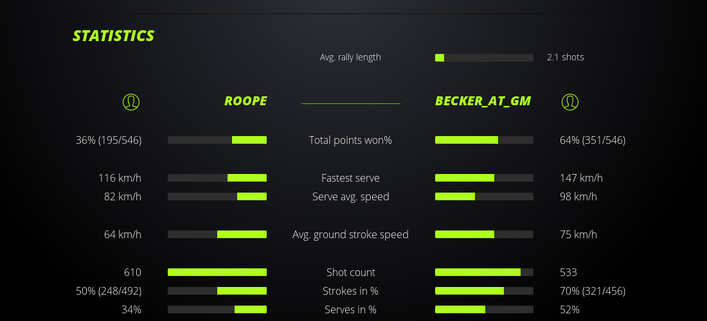Click ROOPE's player profile icon

pyautogui.click(x=131, y=101)
